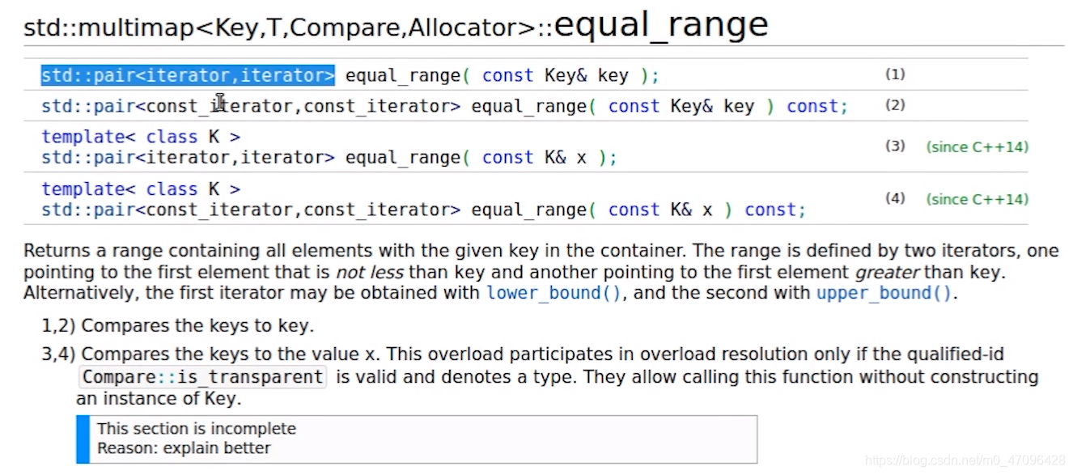Click the (since C++14) note for overload 3
Image resolution: width=1073 pixels, height=475 pixels.
978,147
